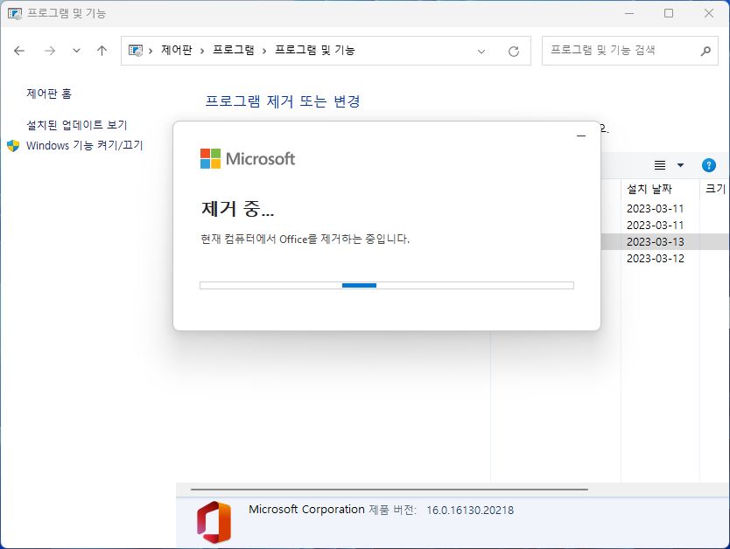Open recent locations chevron dropdown
Image resolution: width=730 pixels, height=549 pixels.
(x=76, y=51)
